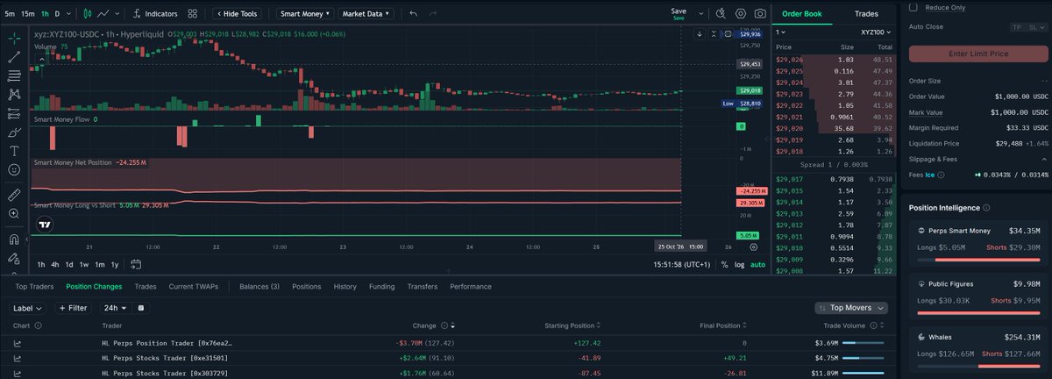
Task: Select the 15m timeframe
Action: tap(27, 14)
